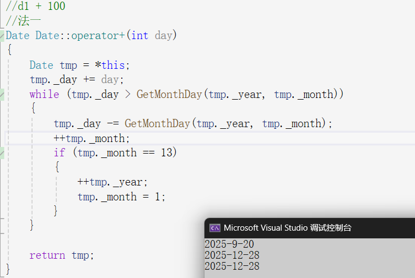The width and height of the screenshot is (415, 278).
Task: Click the opening brace below while
Action: (x=34, y=108)
